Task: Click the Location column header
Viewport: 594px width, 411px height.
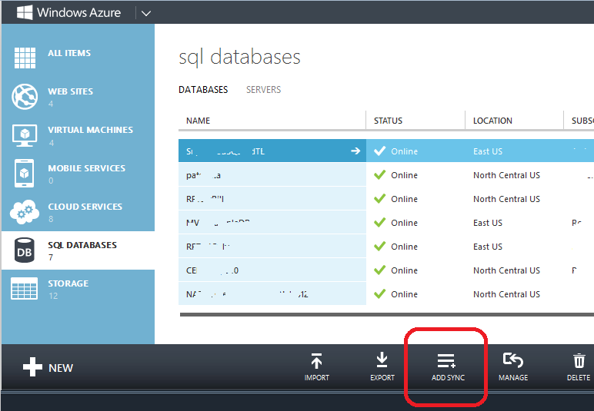Action: point(492,121)
